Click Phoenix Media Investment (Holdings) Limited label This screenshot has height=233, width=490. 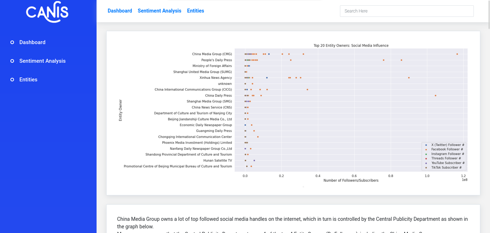tap(197, 143)
